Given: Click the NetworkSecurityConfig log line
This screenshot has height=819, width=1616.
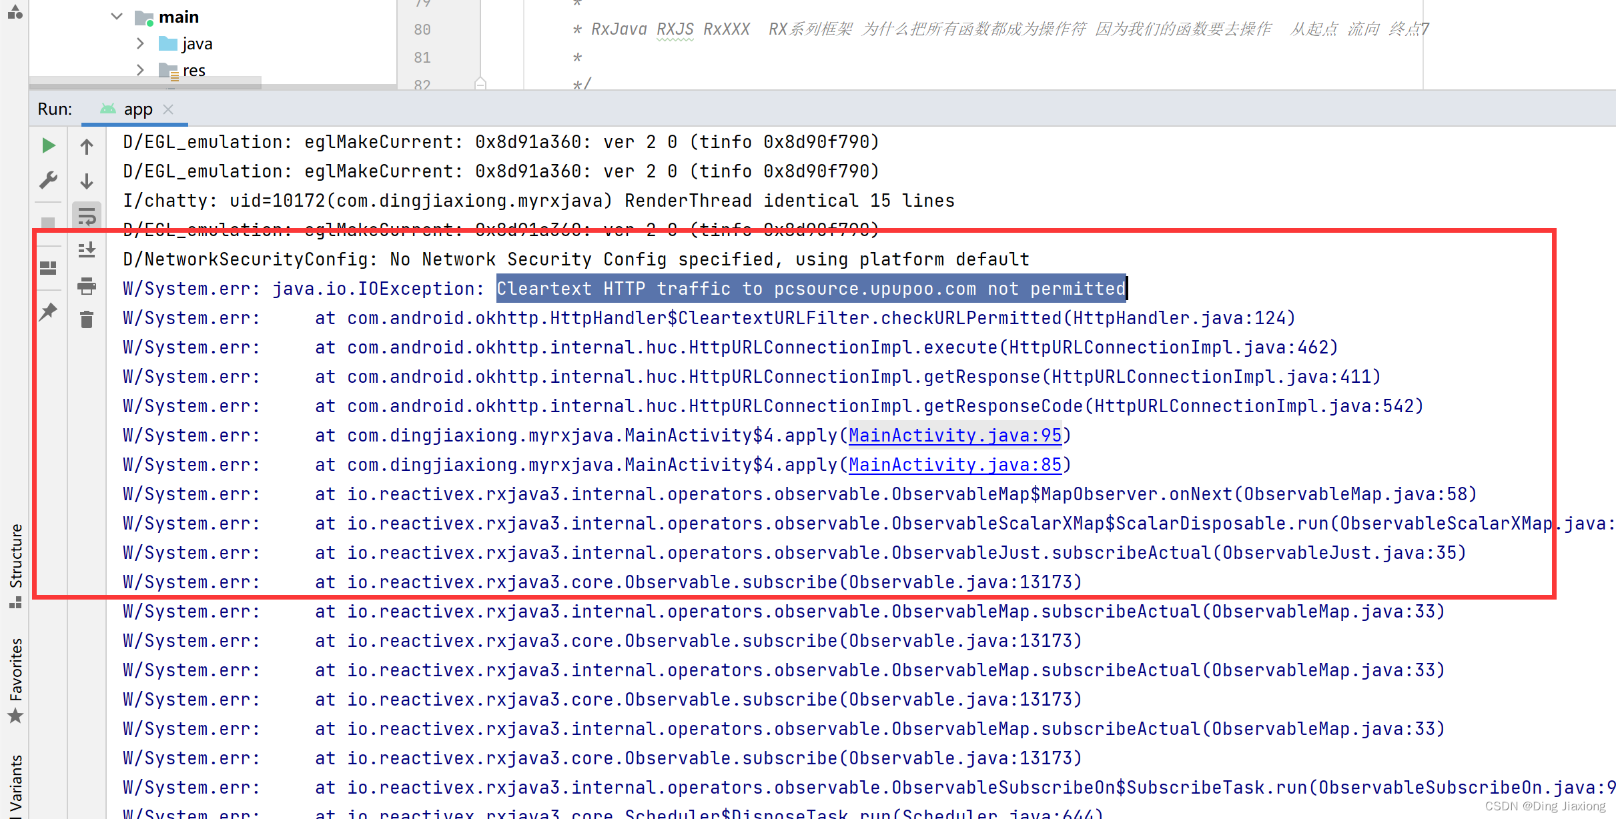Looking at the screenshot, I should [576, 259].
